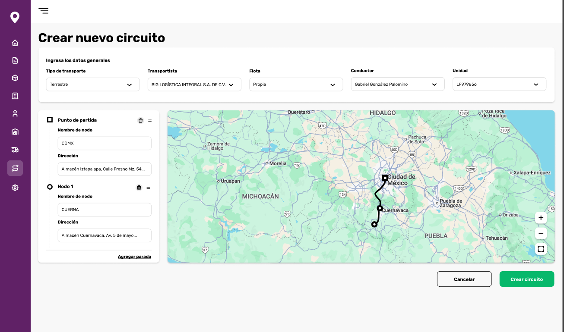Open the Unidad dropdown
The width and height of the screenshot is (564, 332).
point(499,85)
